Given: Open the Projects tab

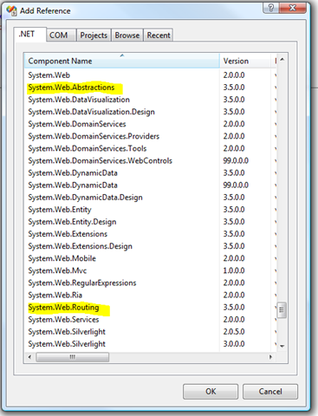Looking at the screenshot, I should click(x=94, y=35).
